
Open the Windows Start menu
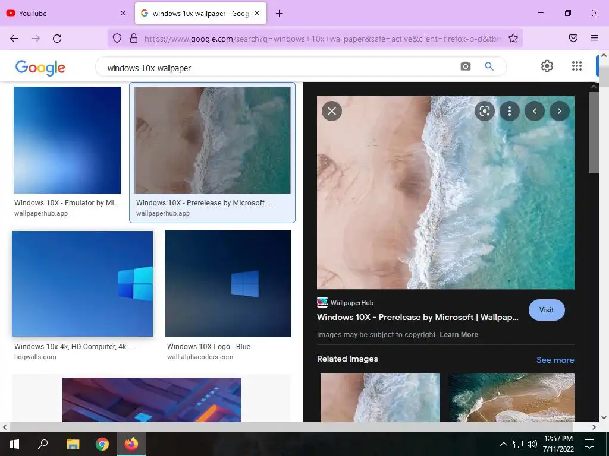tap(14, 444)
